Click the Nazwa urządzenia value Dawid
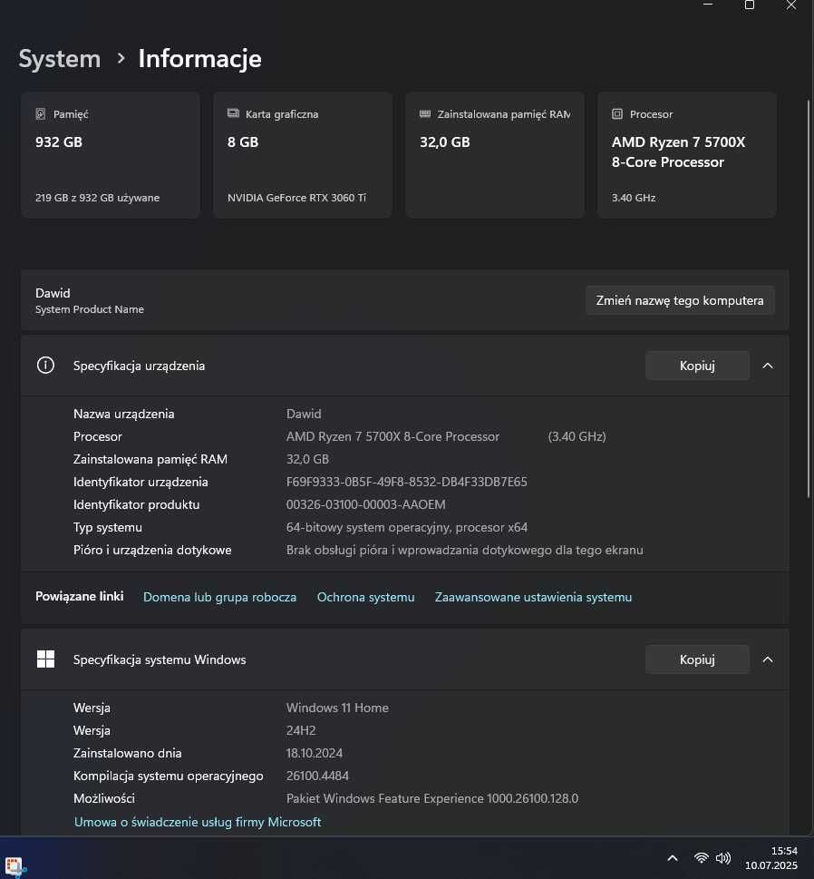Viewport: 814px width, 879px height. (x=304, y=414)
